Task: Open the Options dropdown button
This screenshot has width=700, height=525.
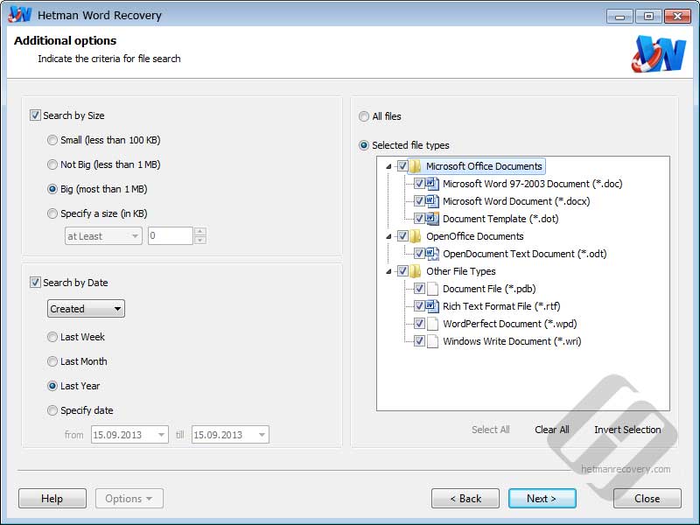Action: [x=129, y=498]
